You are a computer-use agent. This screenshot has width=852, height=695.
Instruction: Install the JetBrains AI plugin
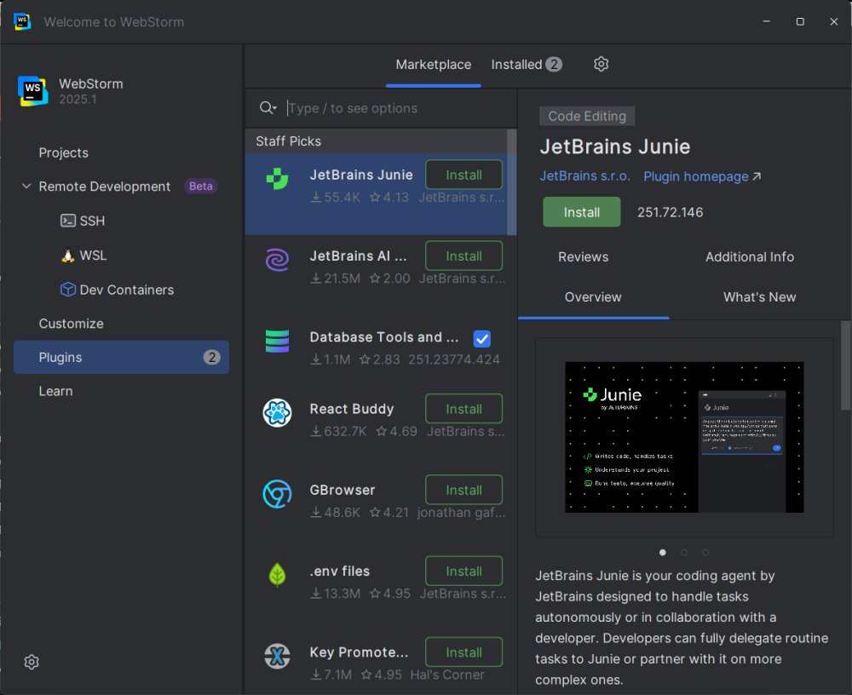(x=463, y=256)
